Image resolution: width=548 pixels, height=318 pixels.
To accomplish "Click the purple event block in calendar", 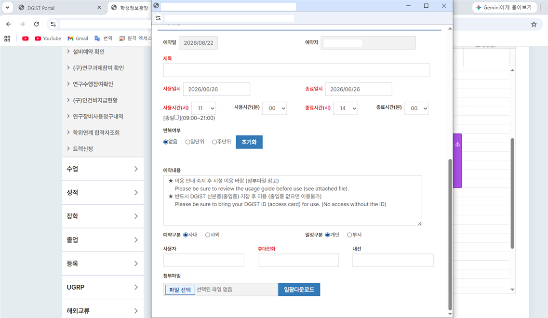I will pyautogui.click(x=457, y=161).
